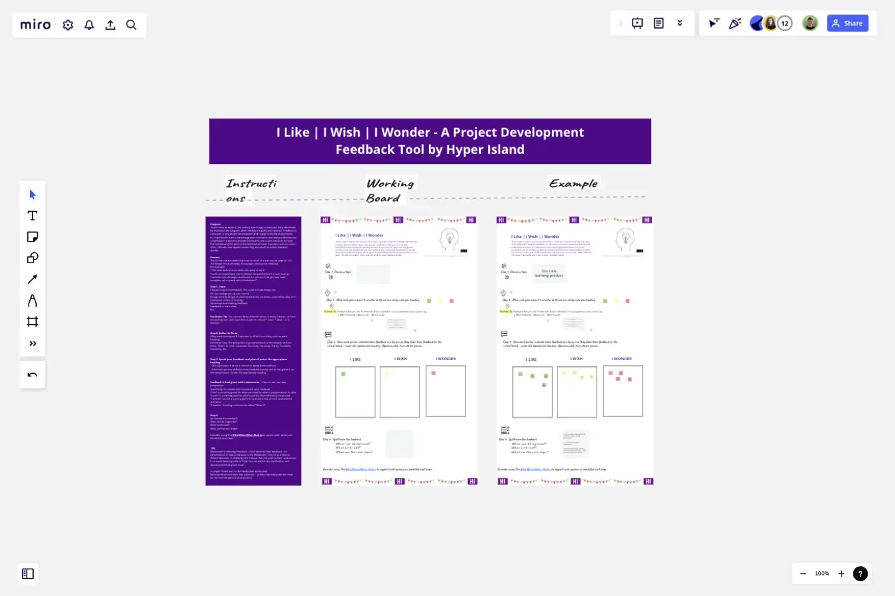Click the lightbulb illustration in Example
This screenshot has width=895, height=596.
625,240
